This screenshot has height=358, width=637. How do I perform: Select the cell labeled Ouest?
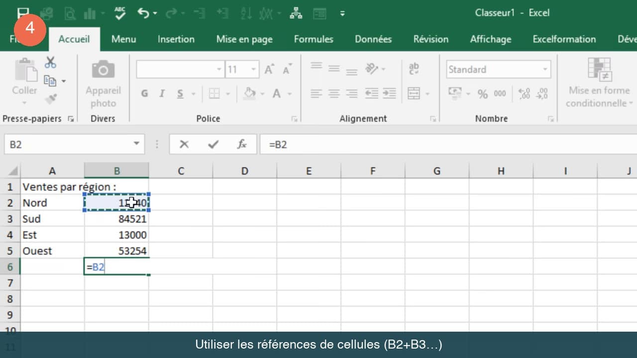click(52, 251)
